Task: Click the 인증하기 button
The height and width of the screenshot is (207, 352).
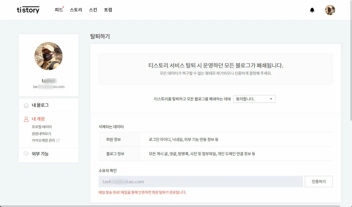Action: (319, 182)
